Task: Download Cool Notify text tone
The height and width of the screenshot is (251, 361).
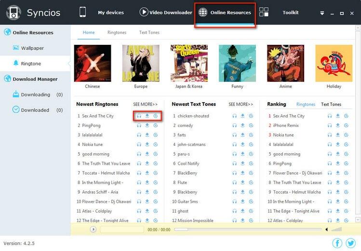Action: coord(242,163)
